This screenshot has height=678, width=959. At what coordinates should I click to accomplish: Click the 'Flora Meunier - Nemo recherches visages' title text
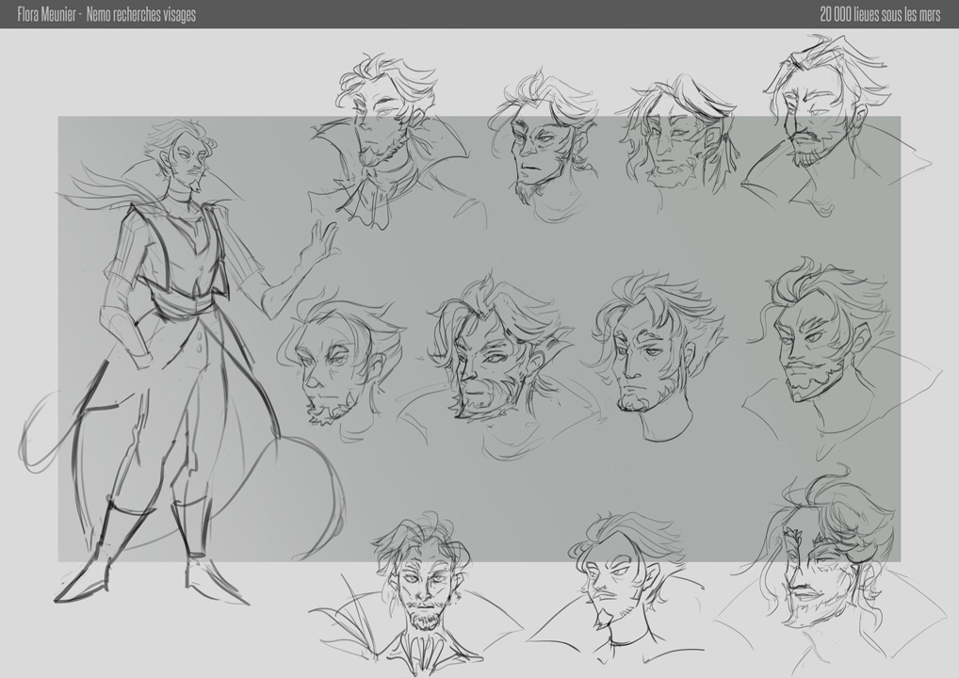tap(106, 14)
